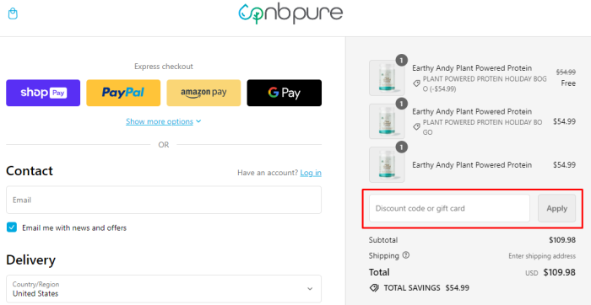Pay with Shop Pay
The width and height of the screenshot is (591, 305).
43,93
